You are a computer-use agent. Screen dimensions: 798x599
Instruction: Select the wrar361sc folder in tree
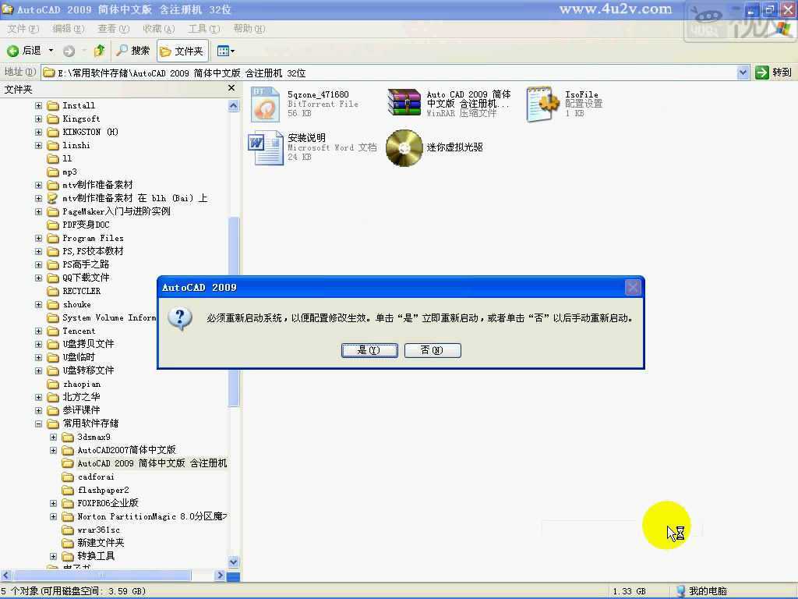pos(99,530)
